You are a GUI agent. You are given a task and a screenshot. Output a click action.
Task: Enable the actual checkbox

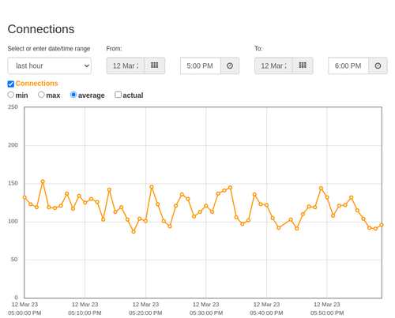pos(118,95)
